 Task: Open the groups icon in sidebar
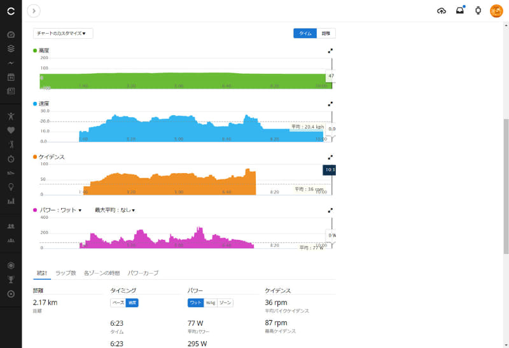click(x=11, y=240)
